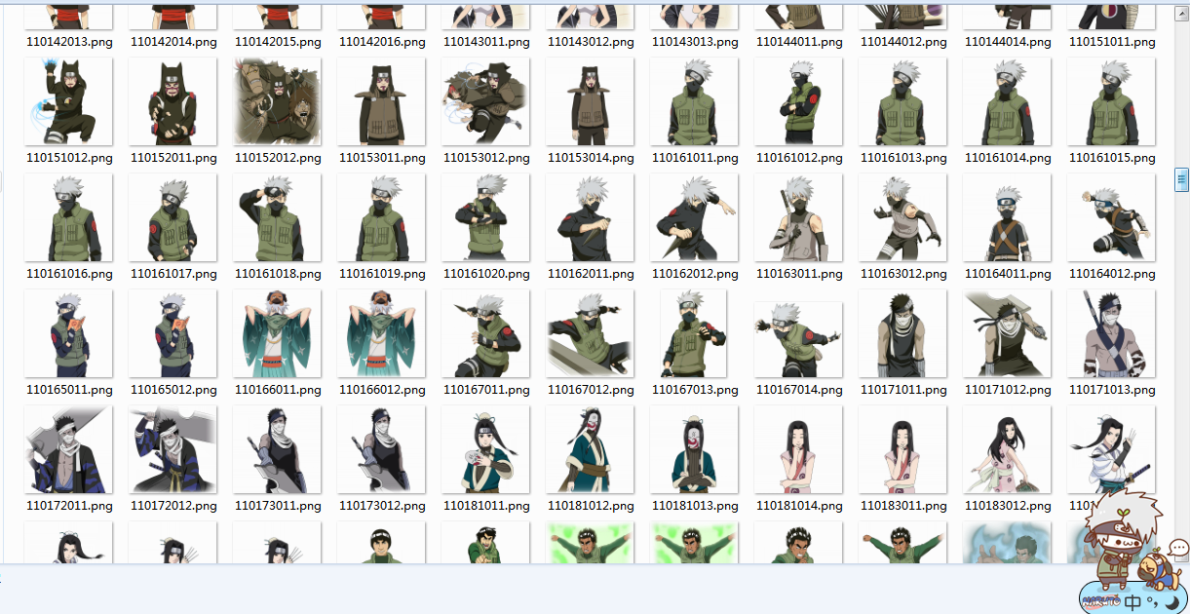Choose the 110172011.png image thumbnail
The height and width of the screenshot is (614, 1190).
[68, 450]
